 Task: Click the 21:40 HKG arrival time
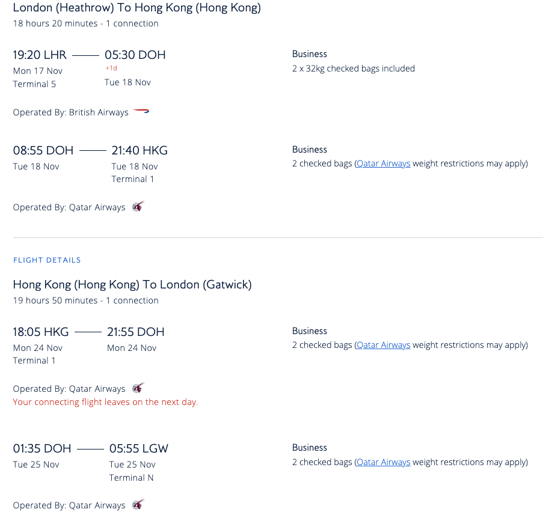coord(140,150)
